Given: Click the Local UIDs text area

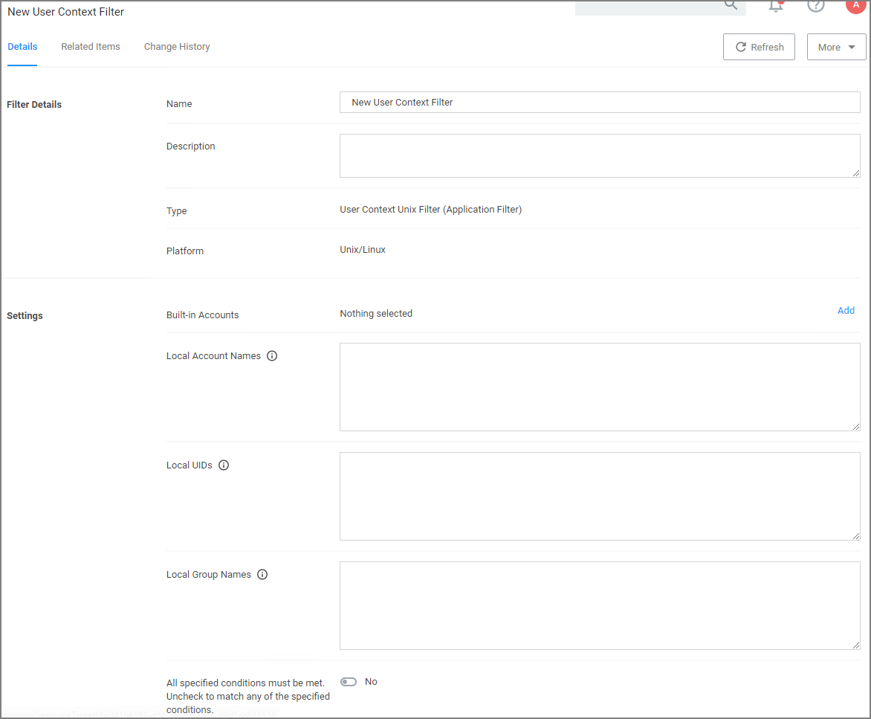Looking at the screenshot, I should (600, 496).
